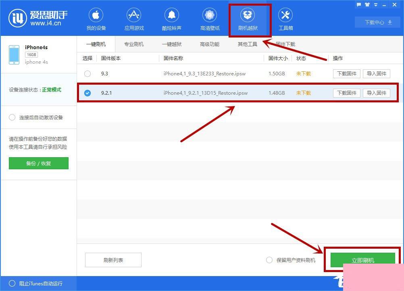This screenshot has width=404, height=291.
Task: Click the www.i4.cn website text
Action: [x=46, y=23]
